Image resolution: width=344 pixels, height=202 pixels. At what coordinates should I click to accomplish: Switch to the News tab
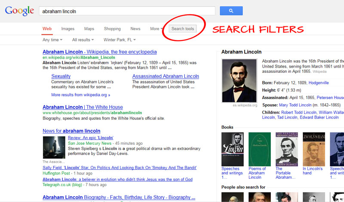pos(135,29)
